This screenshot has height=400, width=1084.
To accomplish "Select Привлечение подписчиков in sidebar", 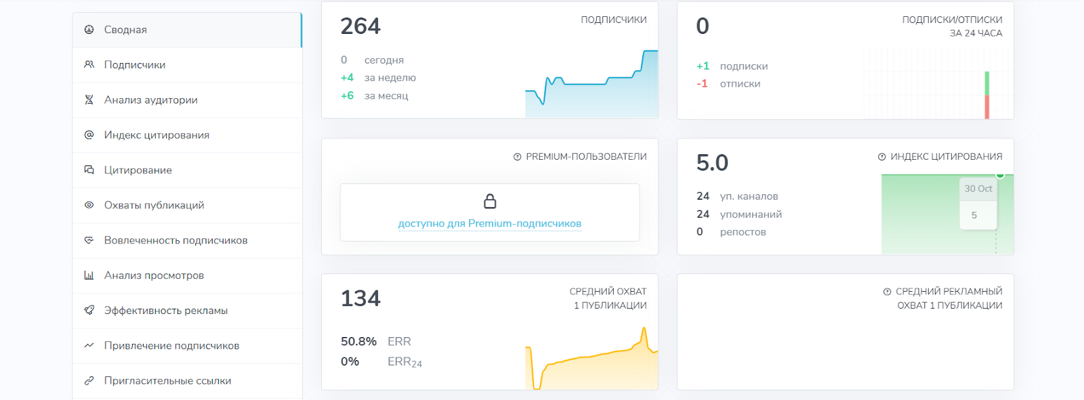I will point(171,346).
